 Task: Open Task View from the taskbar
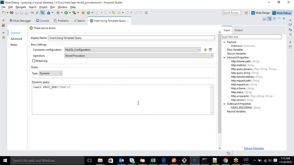pos(90,160)
